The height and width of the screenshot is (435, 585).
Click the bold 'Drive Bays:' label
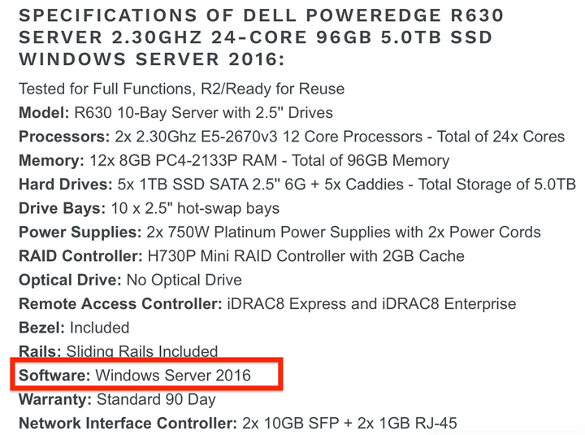pyautogui.click(x=59, y=208)
